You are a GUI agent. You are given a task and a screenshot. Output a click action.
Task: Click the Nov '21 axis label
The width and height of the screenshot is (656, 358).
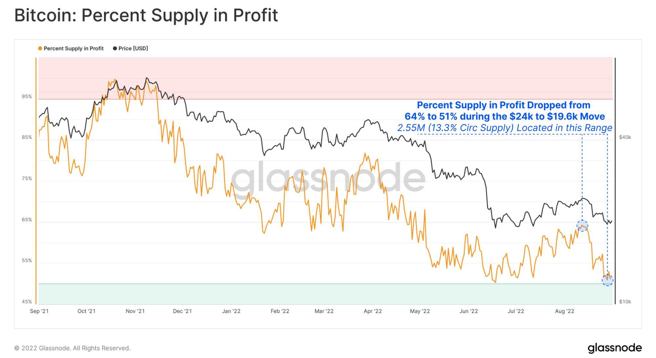(135, 311)
